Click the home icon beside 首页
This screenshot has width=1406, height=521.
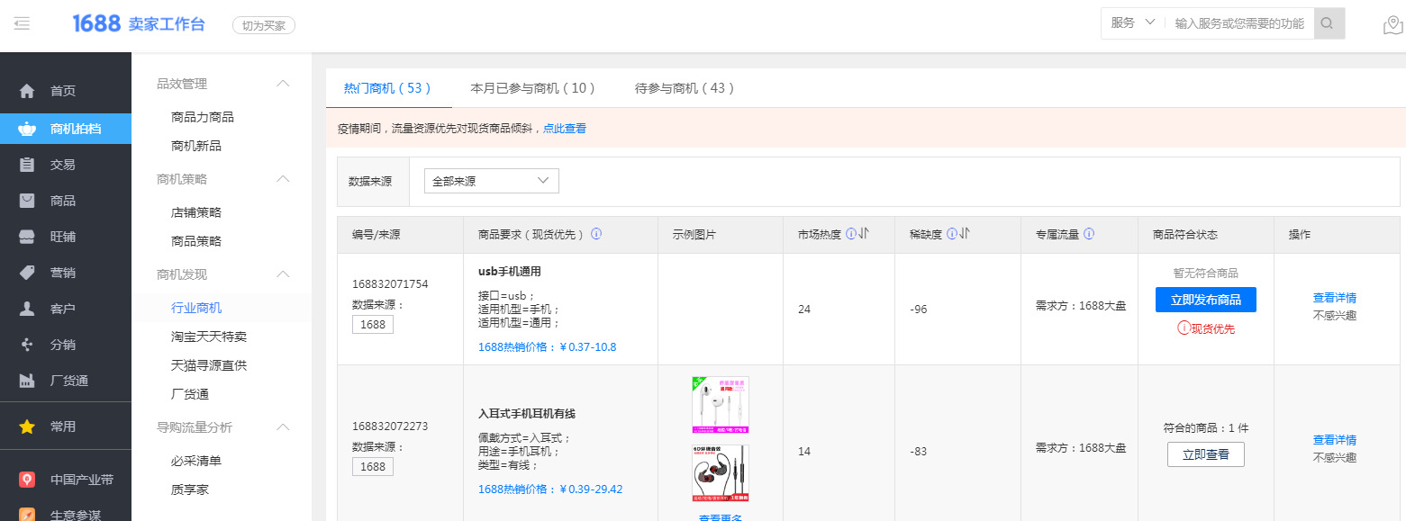coord(27,91)
